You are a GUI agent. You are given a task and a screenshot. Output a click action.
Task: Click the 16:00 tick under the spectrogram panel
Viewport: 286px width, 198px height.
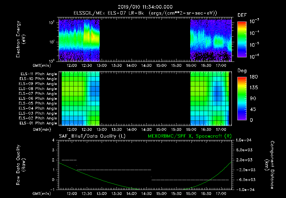pyautogui.click(x=191, y=65)
